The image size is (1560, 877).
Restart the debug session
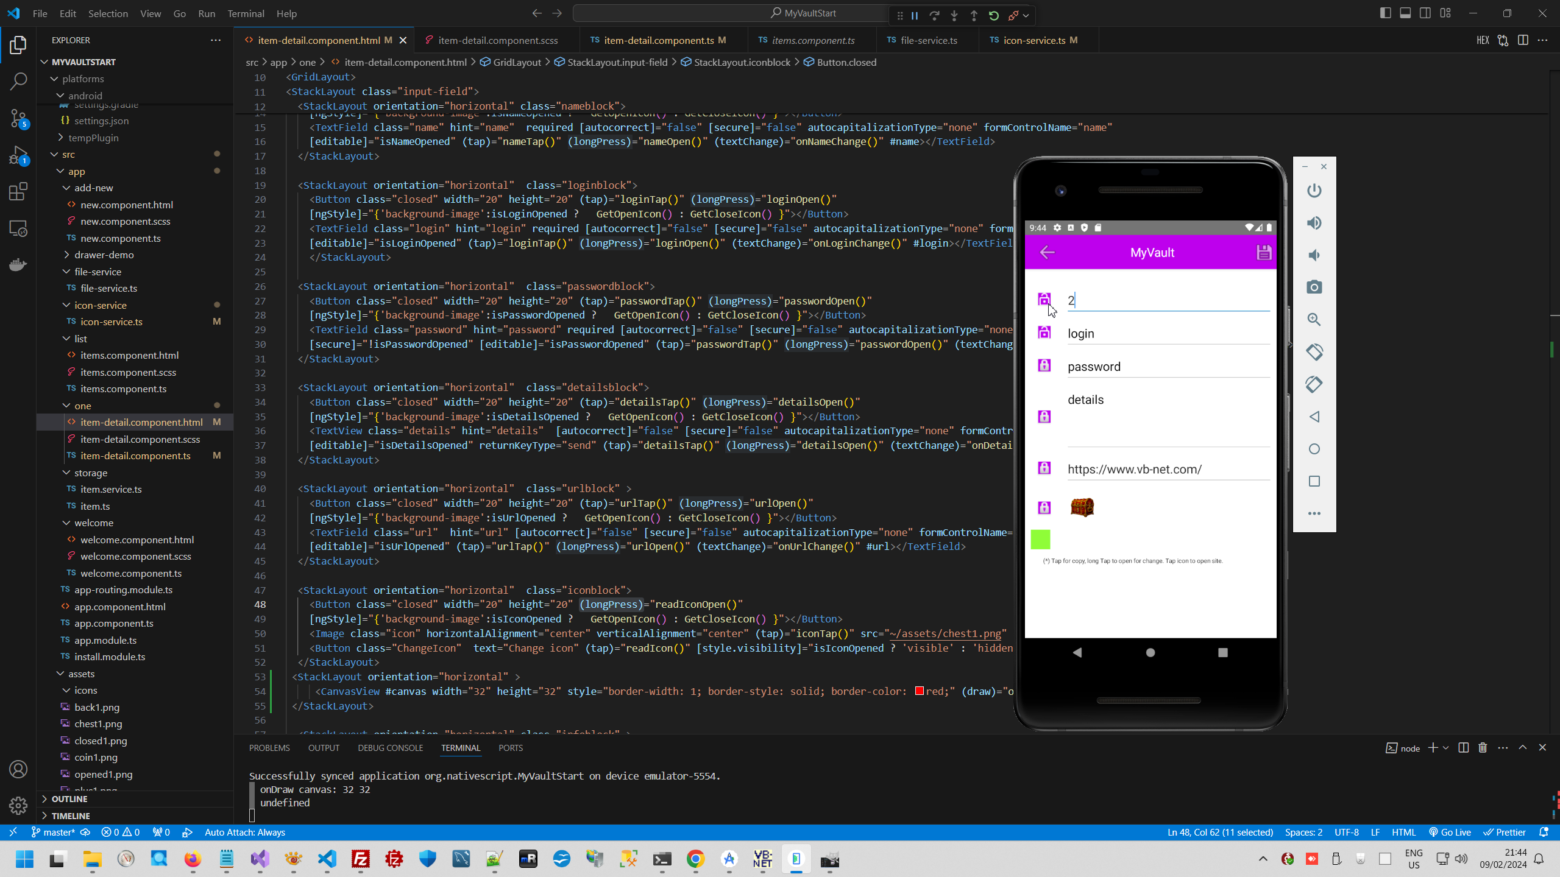point(993,16)
